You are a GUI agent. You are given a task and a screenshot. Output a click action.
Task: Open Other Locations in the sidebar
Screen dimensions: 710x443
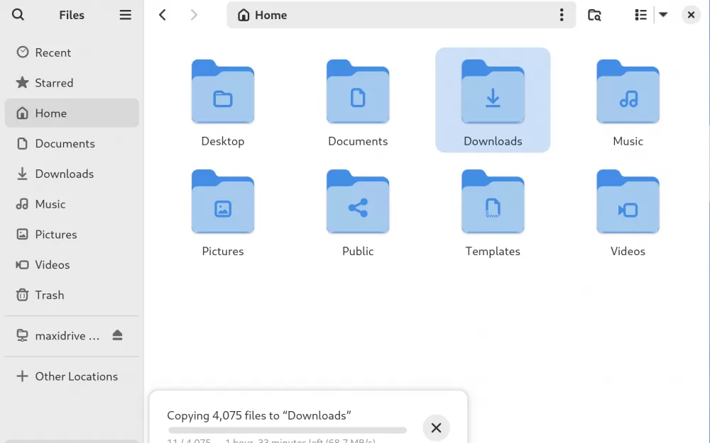tap(72, 376)
